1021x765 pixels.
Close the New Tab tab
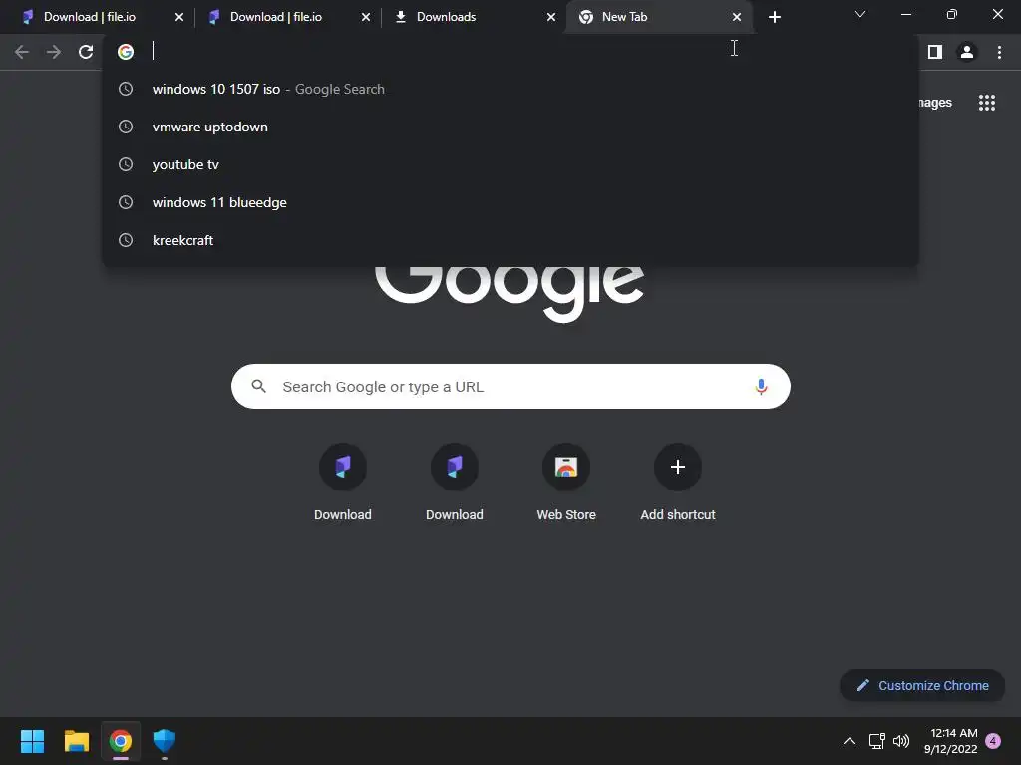[737, 17]
